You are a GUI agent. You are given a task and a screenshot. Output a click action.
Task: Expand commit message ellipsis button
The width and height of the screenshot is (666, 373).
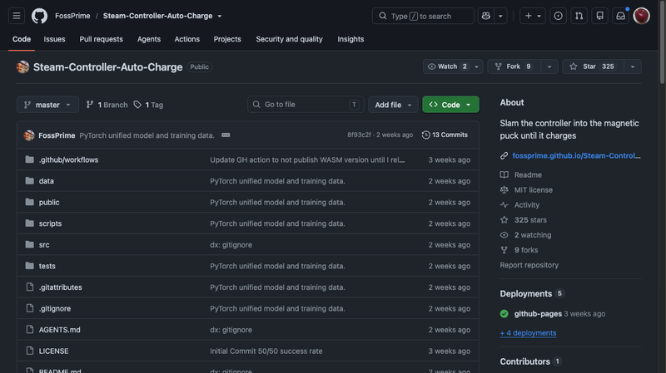coord(226,135)
